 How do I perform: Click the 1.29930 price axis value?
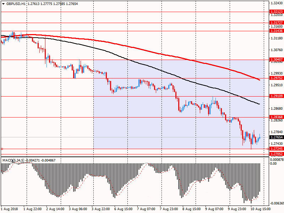[x=277, y=73]
